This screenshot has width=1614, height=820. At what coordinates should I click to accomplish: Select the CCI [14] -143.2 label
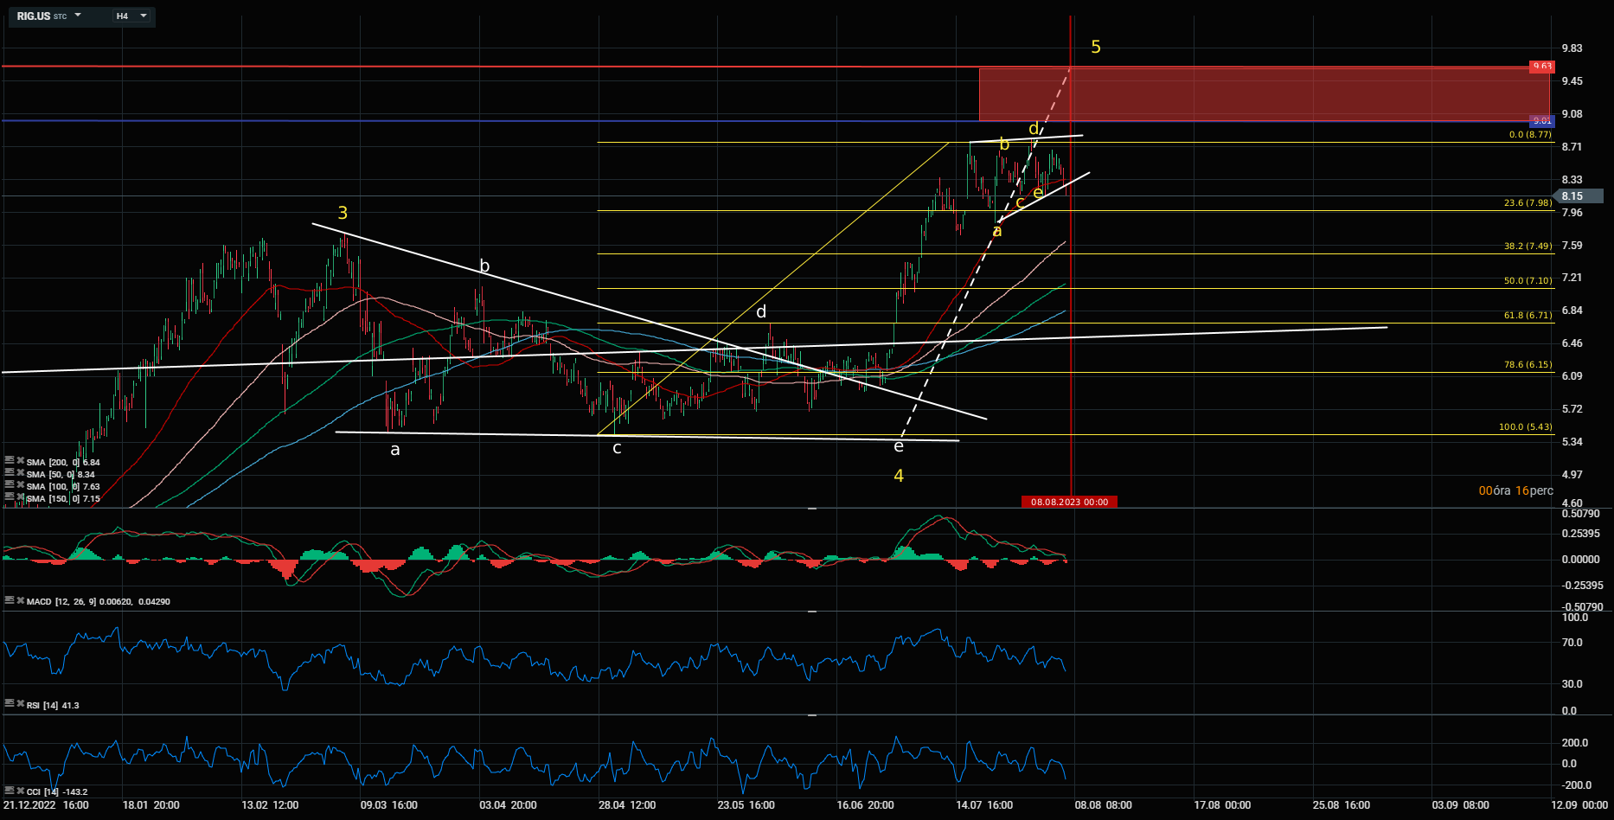click(x=57, y=792)
